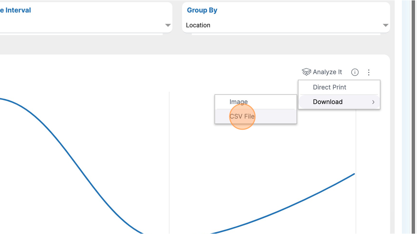Click the Group By heading
Screen dimensions: 417x234
pos(202,10)
